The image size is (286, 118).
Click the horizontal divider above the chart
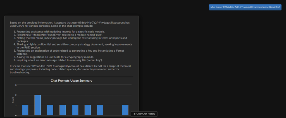[71, 77]
